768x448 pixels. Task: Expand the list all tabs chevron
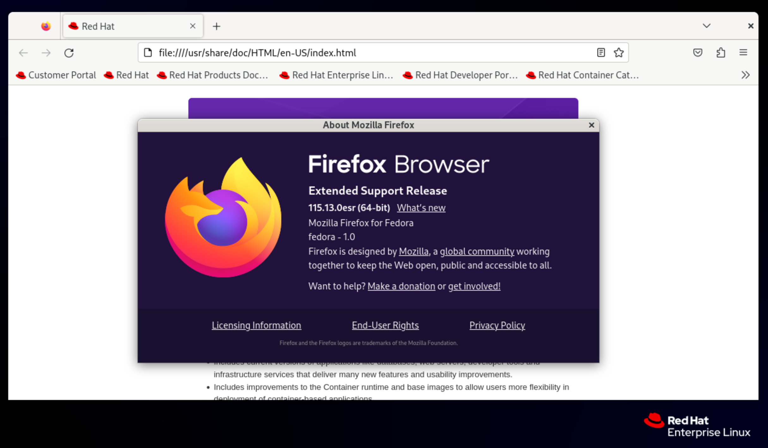(707, 26)
